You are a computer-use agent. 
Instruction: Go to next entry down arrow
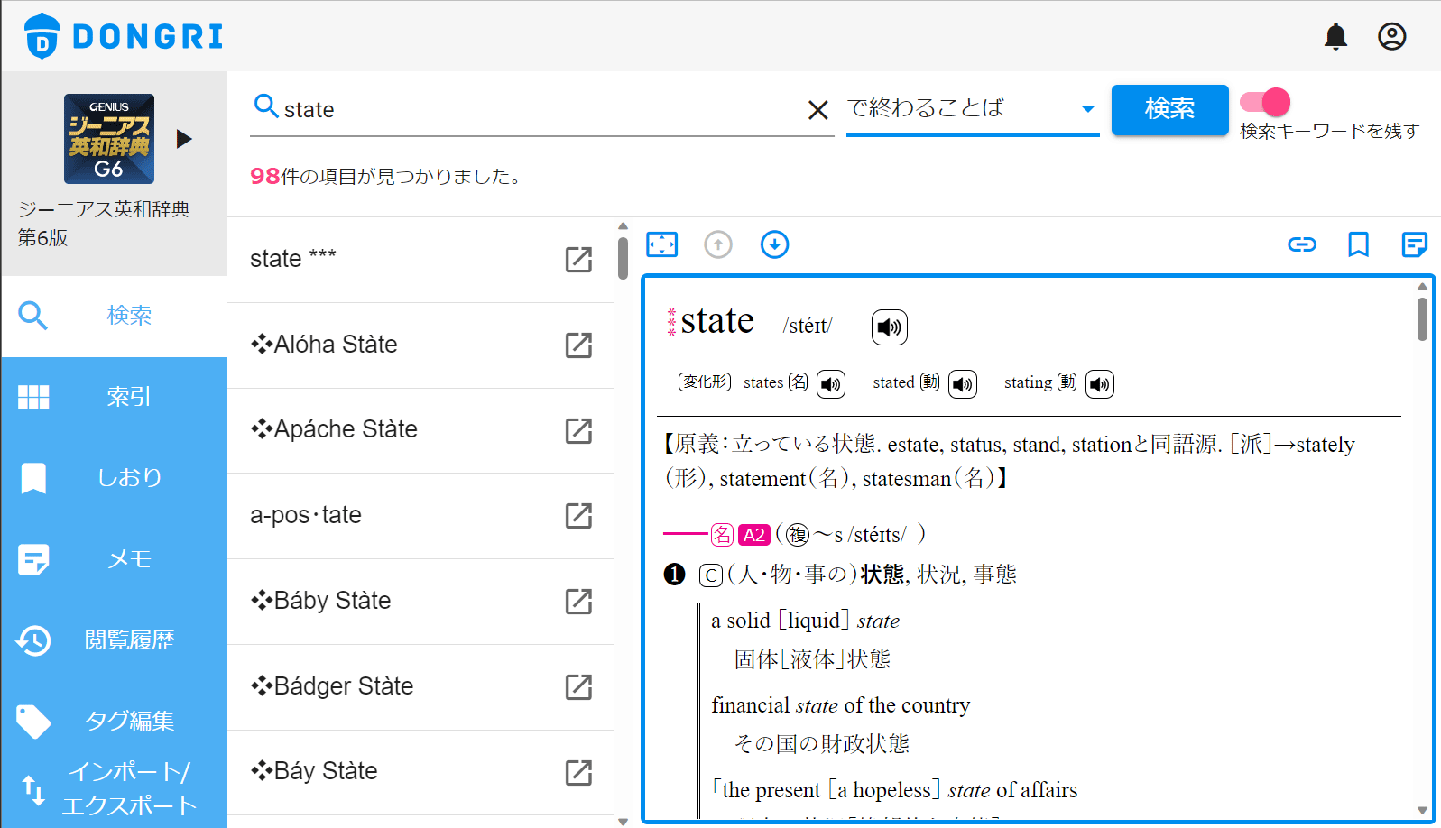point(774,244)
